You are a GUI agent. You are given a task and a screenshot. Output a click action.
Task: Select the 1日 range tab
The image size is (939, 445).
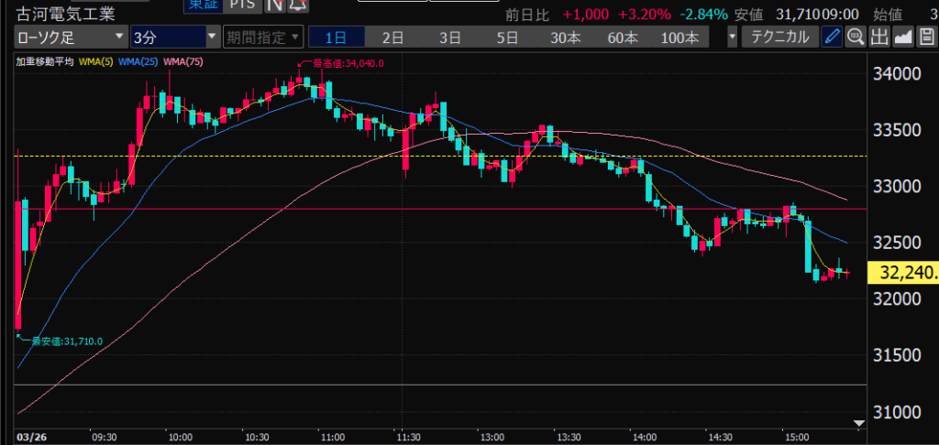point(337,38)
